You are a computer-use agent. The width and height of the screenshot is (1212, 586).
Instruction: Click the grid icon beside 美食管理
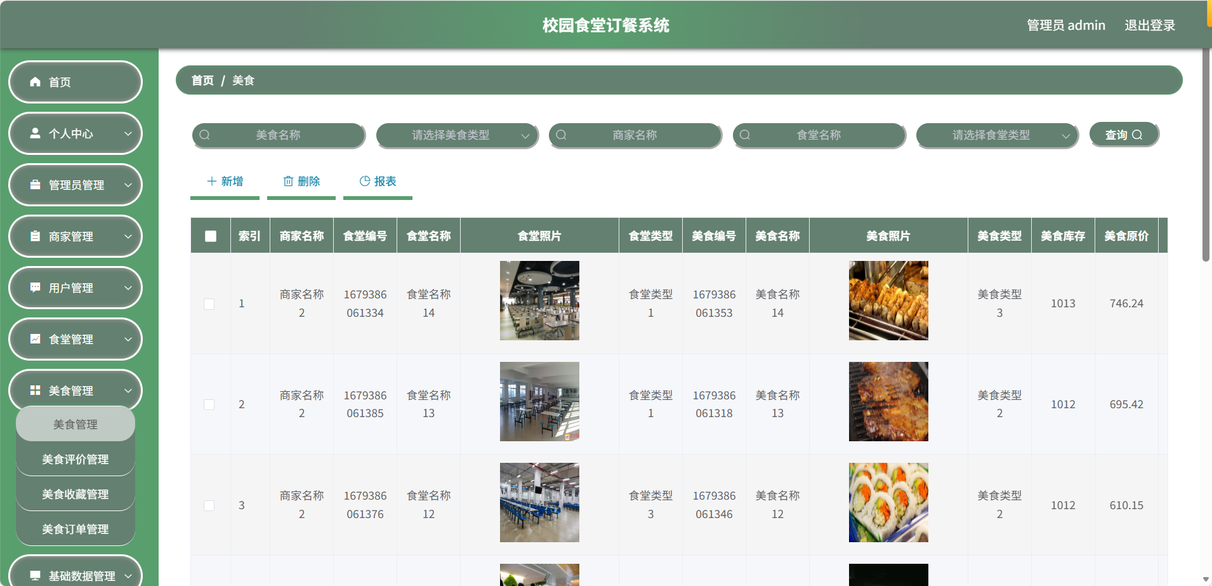(x=36, y=390)
